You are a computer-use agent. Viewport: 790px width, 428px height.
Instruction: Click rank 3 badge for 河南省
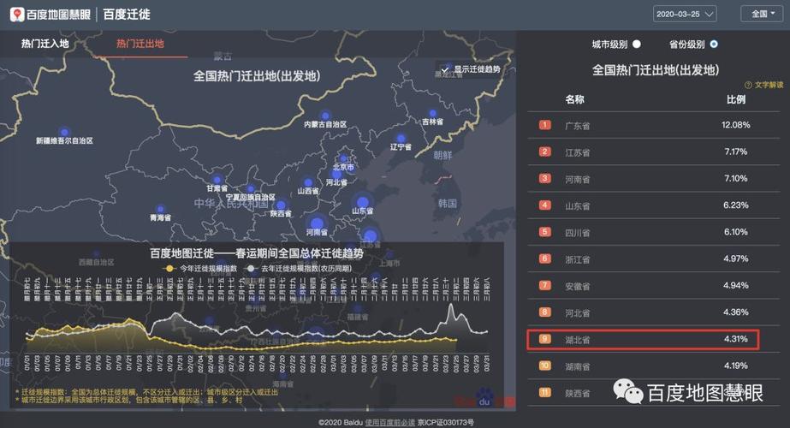click(x=544, y=178)
